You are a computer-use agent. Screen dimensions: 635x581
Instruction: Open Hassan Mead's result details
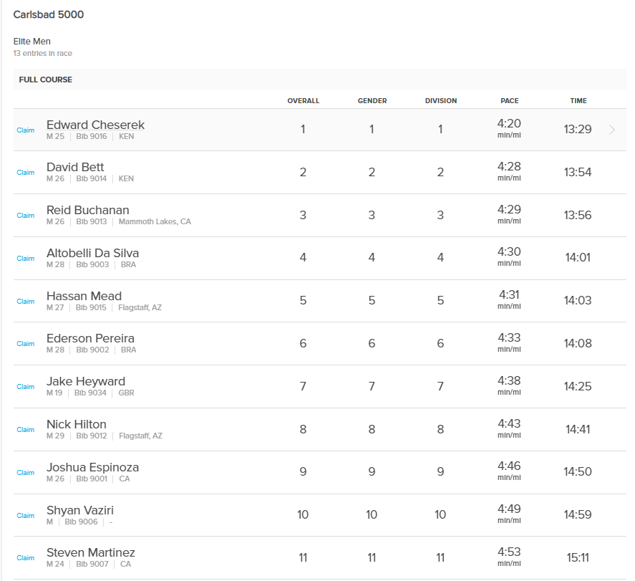[x=84, y=296]
